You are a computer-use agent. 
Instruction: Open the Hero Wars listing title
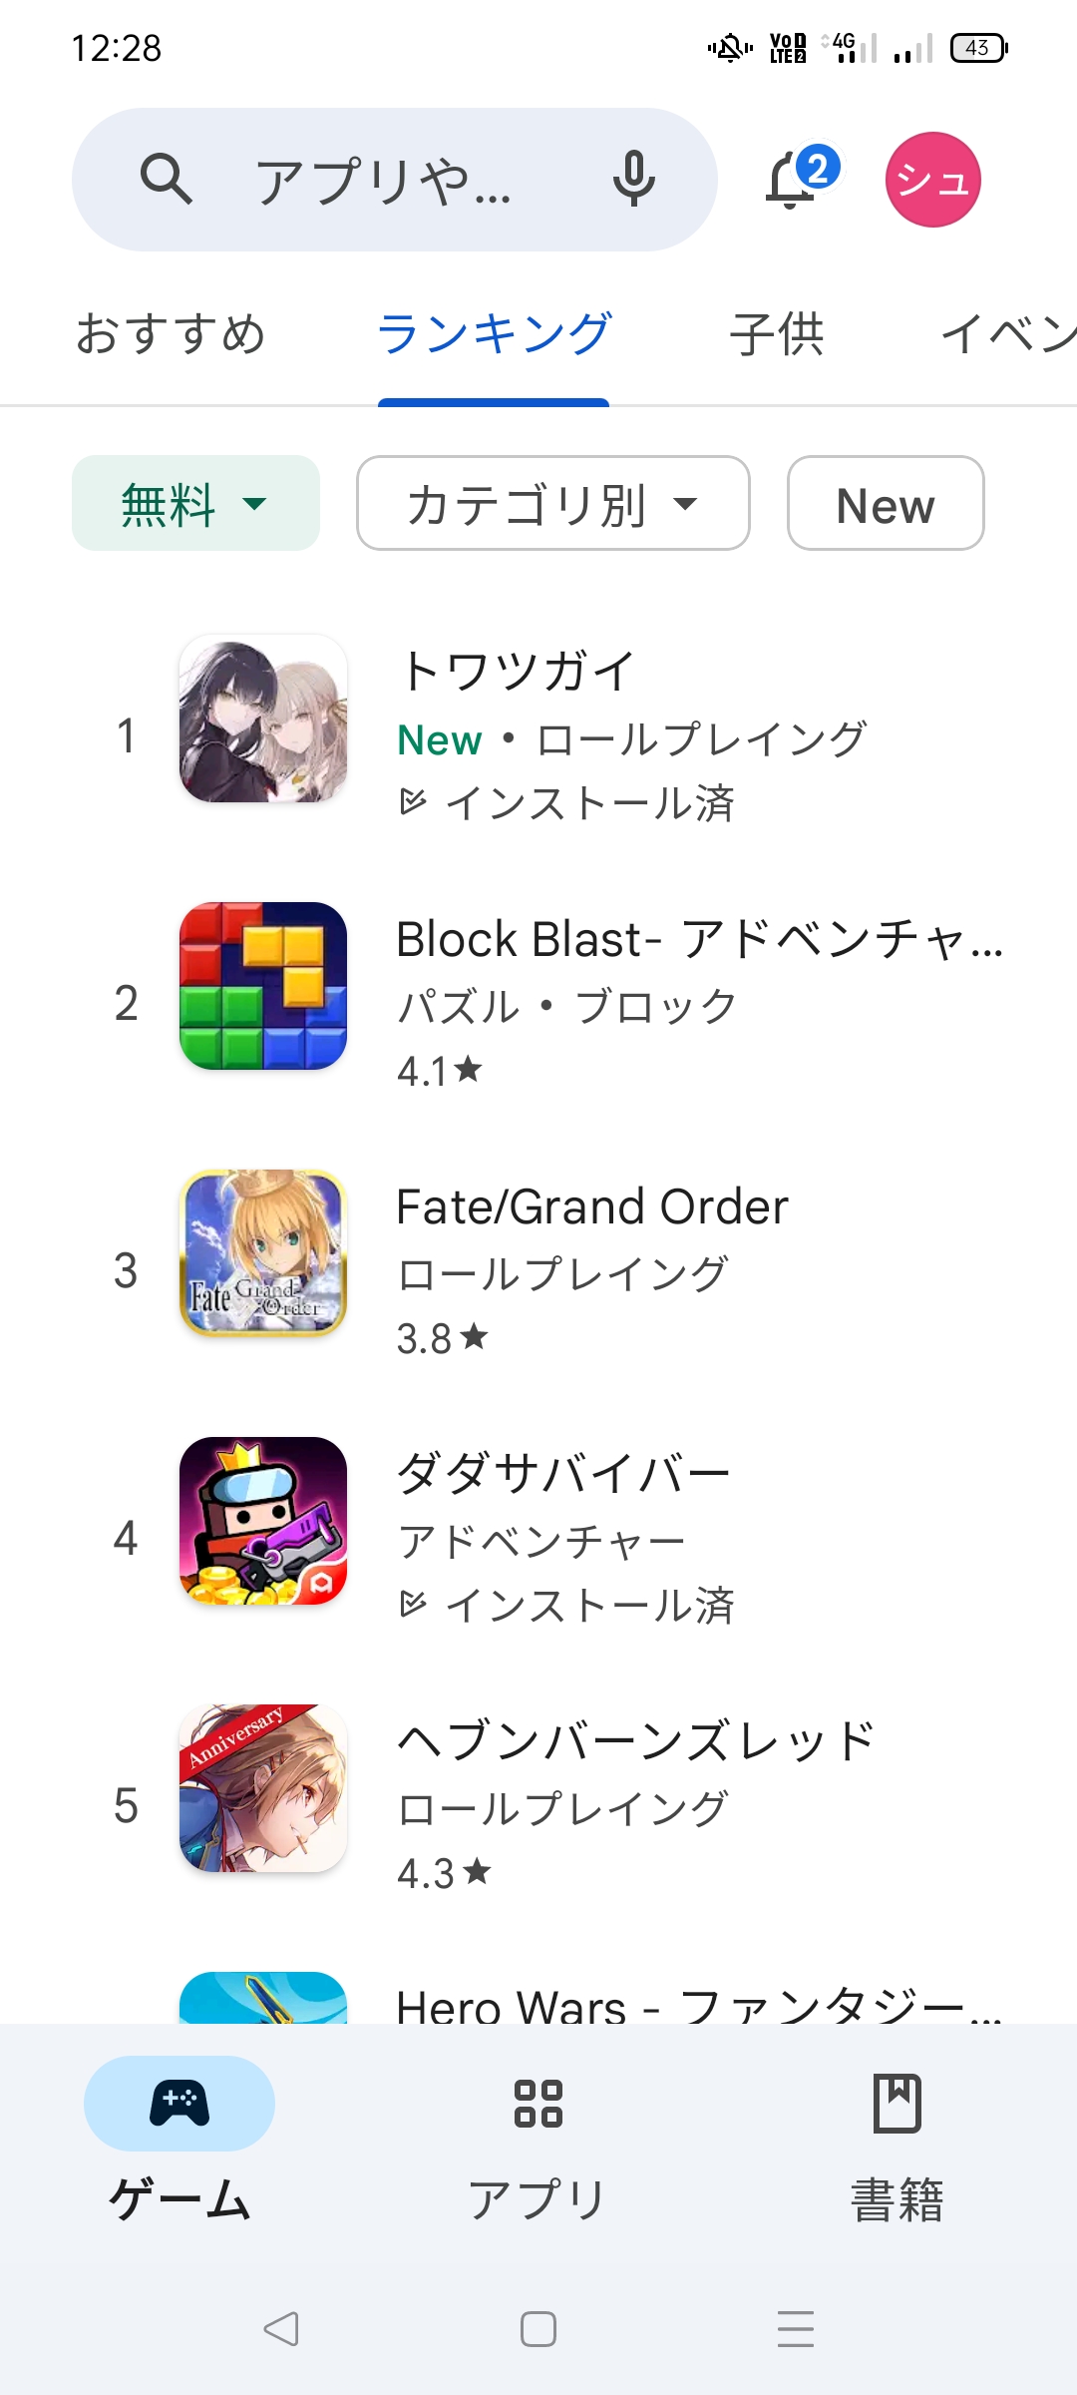pos(698,2004)
